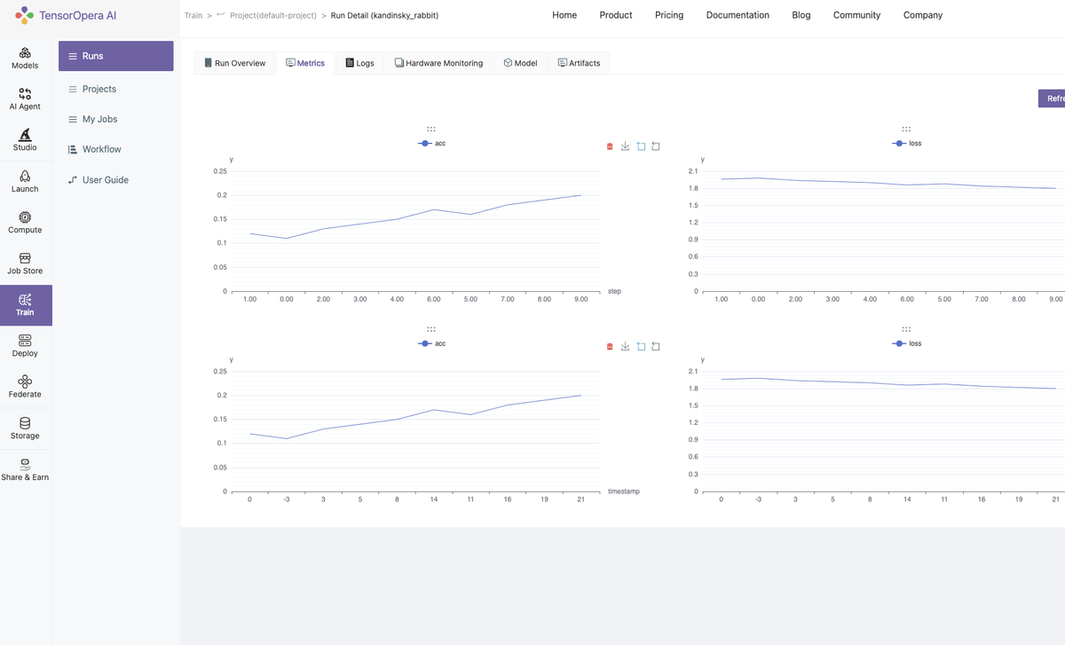
Task: Open Community in top navigation
Action: point(857,15)
